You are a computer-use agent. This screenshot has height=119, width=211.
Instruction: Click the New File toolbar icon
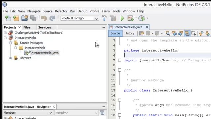(8, 18)
